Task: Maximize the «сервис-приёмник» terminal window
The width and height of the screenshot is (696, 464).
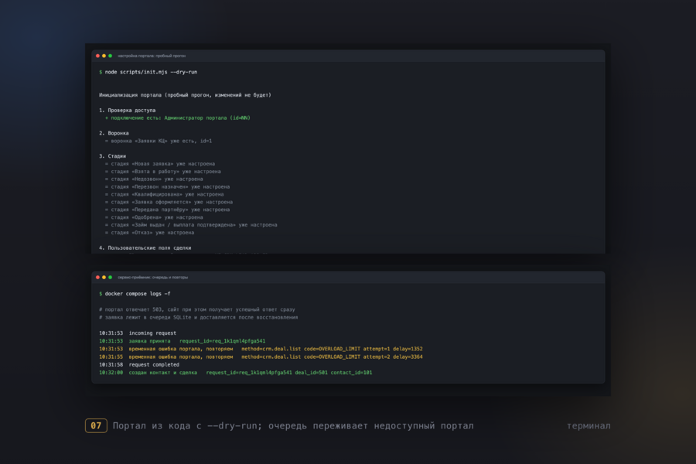Action: pos(110,278)
